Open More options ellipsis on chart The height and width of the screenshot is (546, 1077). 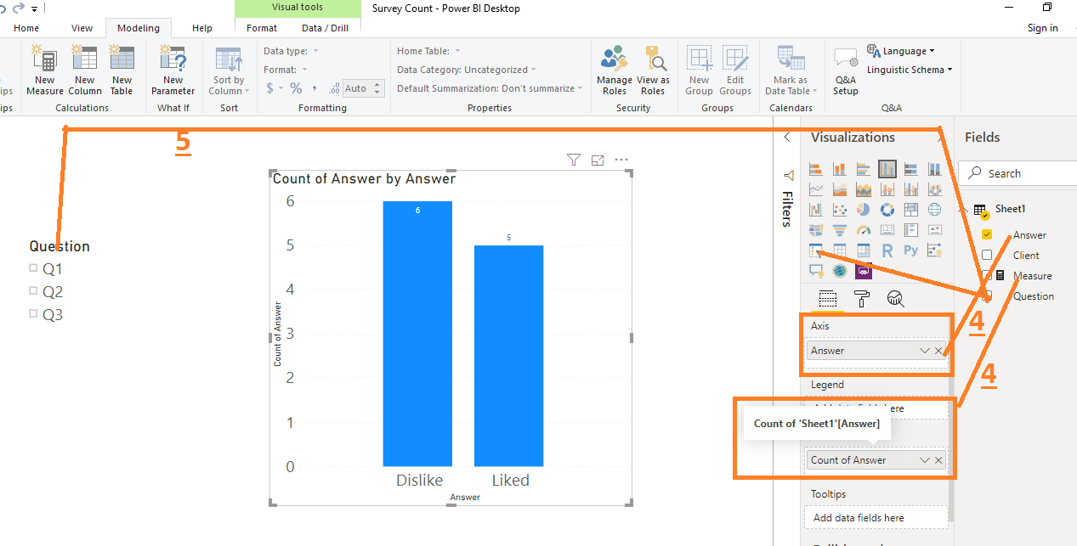(621, 160)
